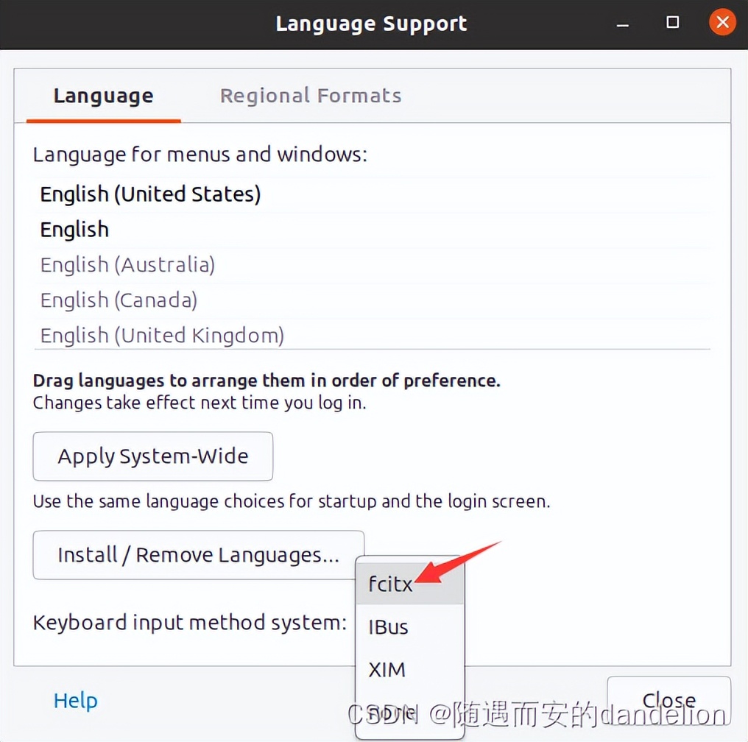Switch to the Language tab
Screen dimensions: 748x742
(102, 95)
